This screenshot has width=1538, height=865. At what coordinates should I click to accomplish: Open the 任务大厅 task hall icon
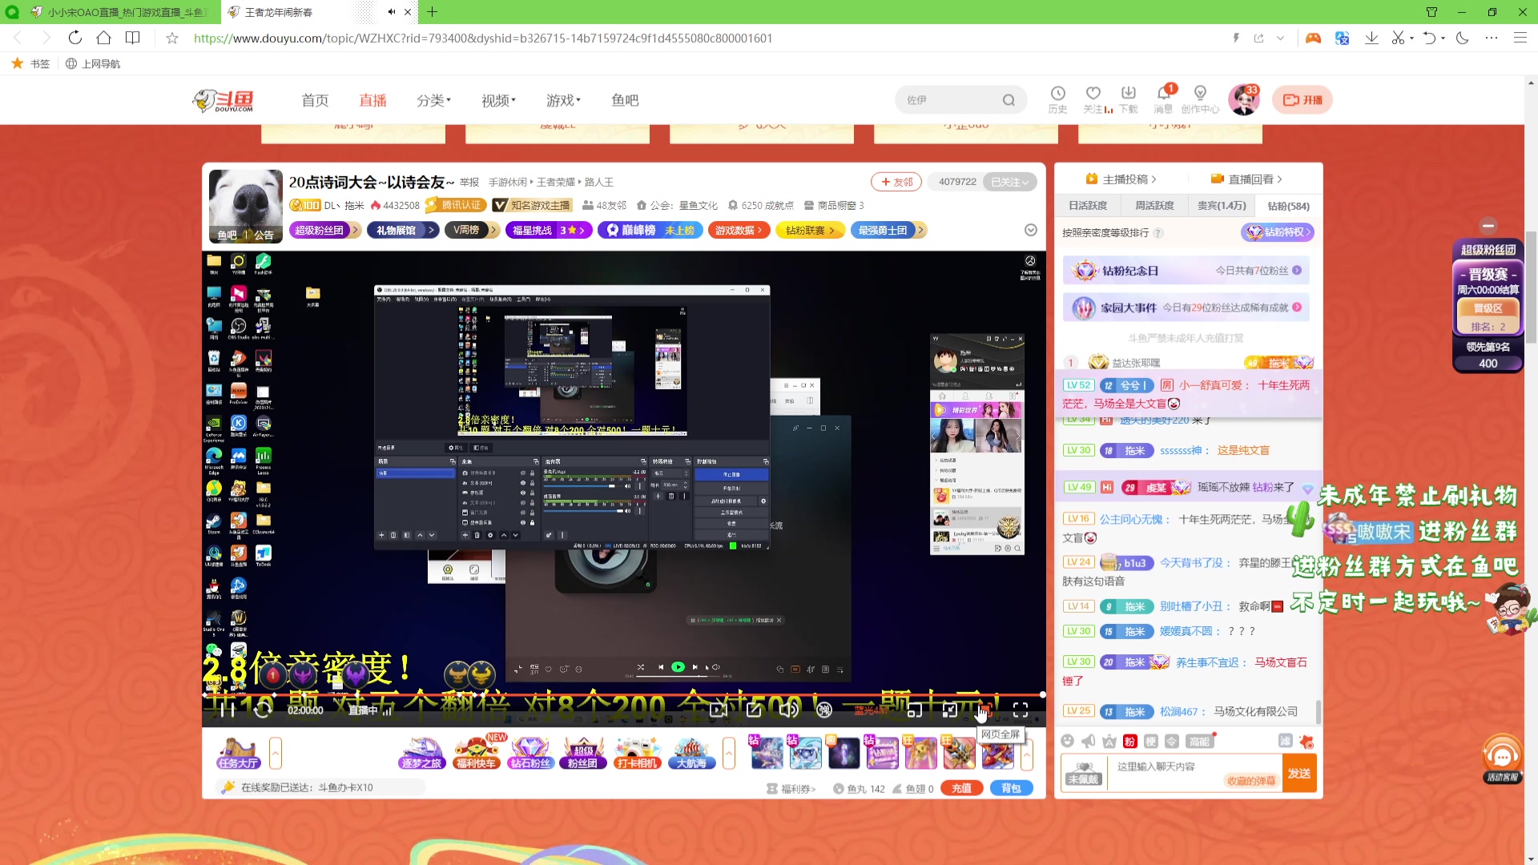tap(238, 753)
